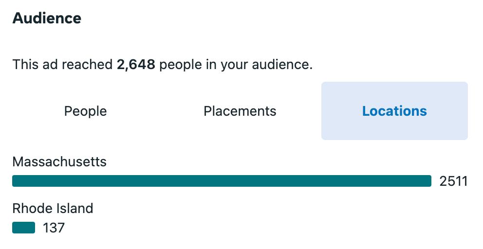Image resolution: width=483 pixels, height=249 pixels.
Task: Click the bold 2,648 reach number
Action: pyautogui.click(x=136, y=64)
